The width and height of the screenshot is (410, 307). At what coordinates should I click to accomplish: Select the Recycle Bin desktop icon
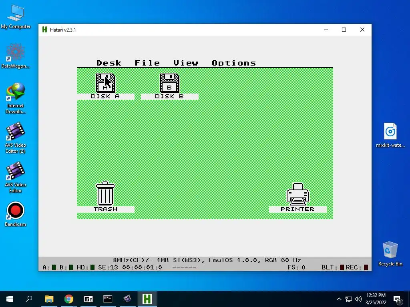click(390, 254)
